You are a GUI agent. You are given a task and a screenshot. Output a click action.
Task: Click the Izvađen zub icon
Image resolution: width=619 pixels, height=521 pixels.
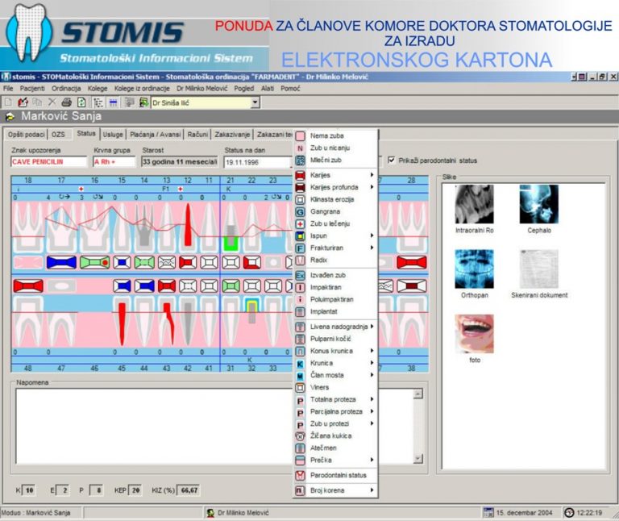pyautogui.click(x=300, y=275)
